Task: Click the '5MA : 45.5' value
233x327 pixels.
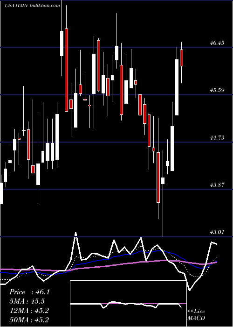Action: tap(27, 301)
